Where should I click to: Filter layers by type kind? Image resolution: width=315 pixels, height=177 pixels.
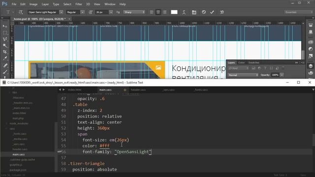tap(265, 68)
